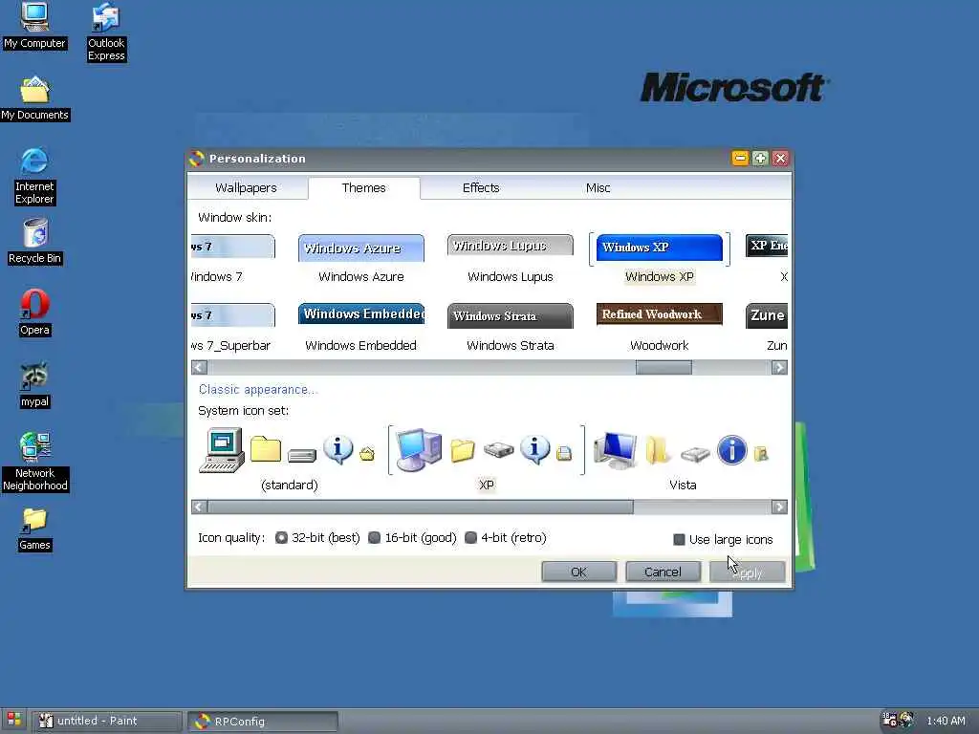Click XP set info bubble icon
The height and width of the screenshot is (734, 979).
(535, 449)
